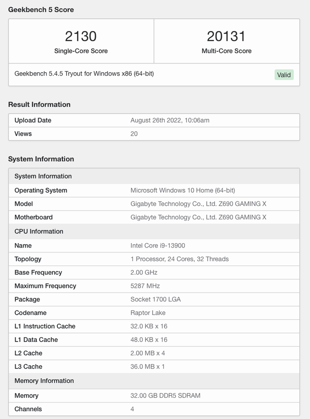The width and height of the screenshot is (310, 419).
Task: Click the Views label
Action: click(x=23, y=134)
